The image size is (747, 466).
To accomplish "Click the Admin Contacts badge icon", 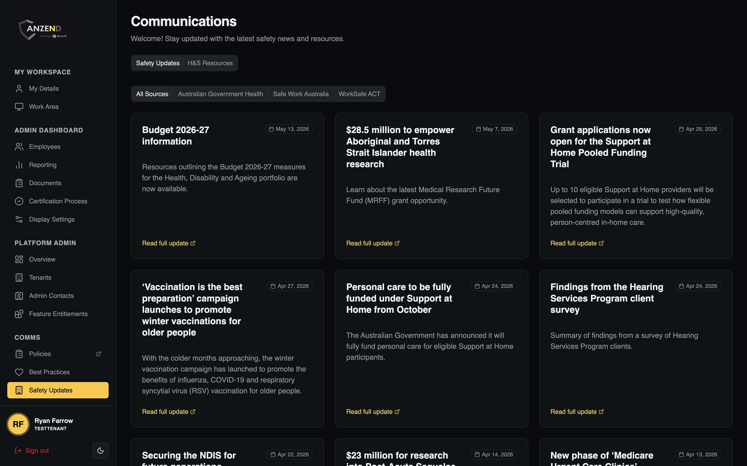I will 19,296.
